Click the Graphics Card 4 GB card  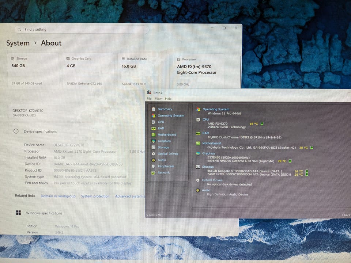[88, 71]
